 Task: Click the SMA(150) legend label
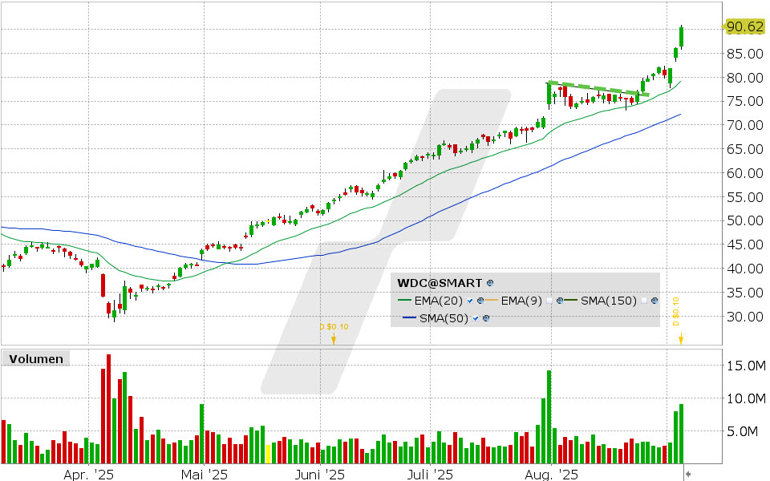point(609,301)
